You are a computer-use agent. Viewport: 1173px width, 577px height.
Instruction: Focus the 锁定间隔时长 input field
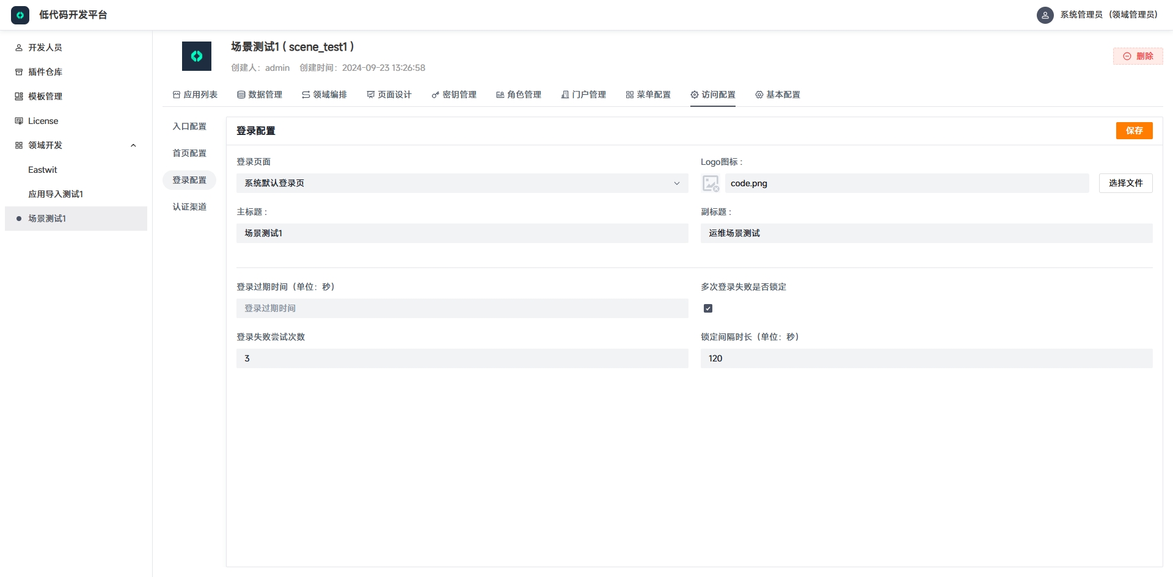pos(926,358)
